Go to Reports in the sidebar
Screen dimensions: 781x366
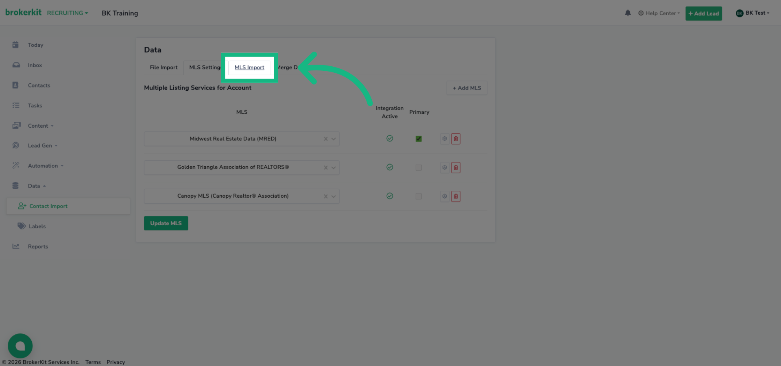38,246
